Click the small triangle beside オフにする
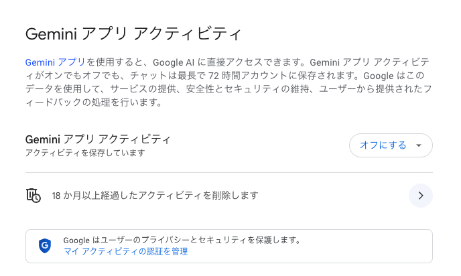The width and height of the screenshot is (461, 276). click(419, 145)
